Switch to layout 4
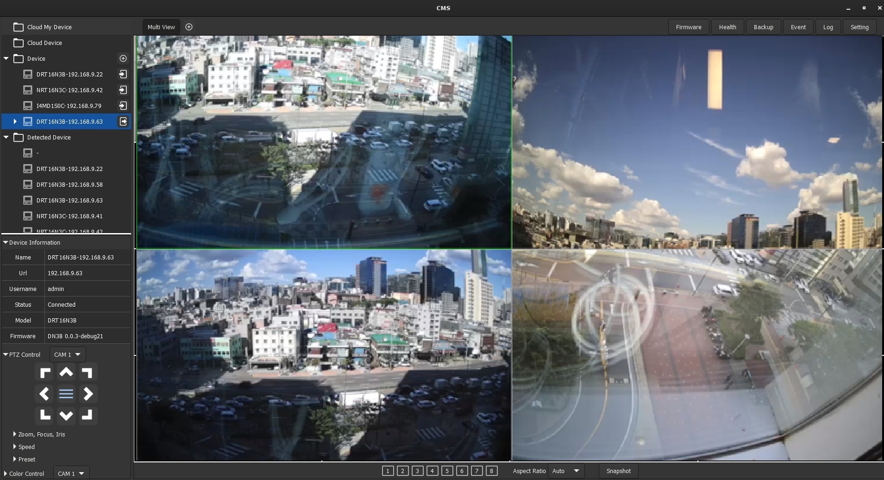884x480 pixels. point(432,471)
